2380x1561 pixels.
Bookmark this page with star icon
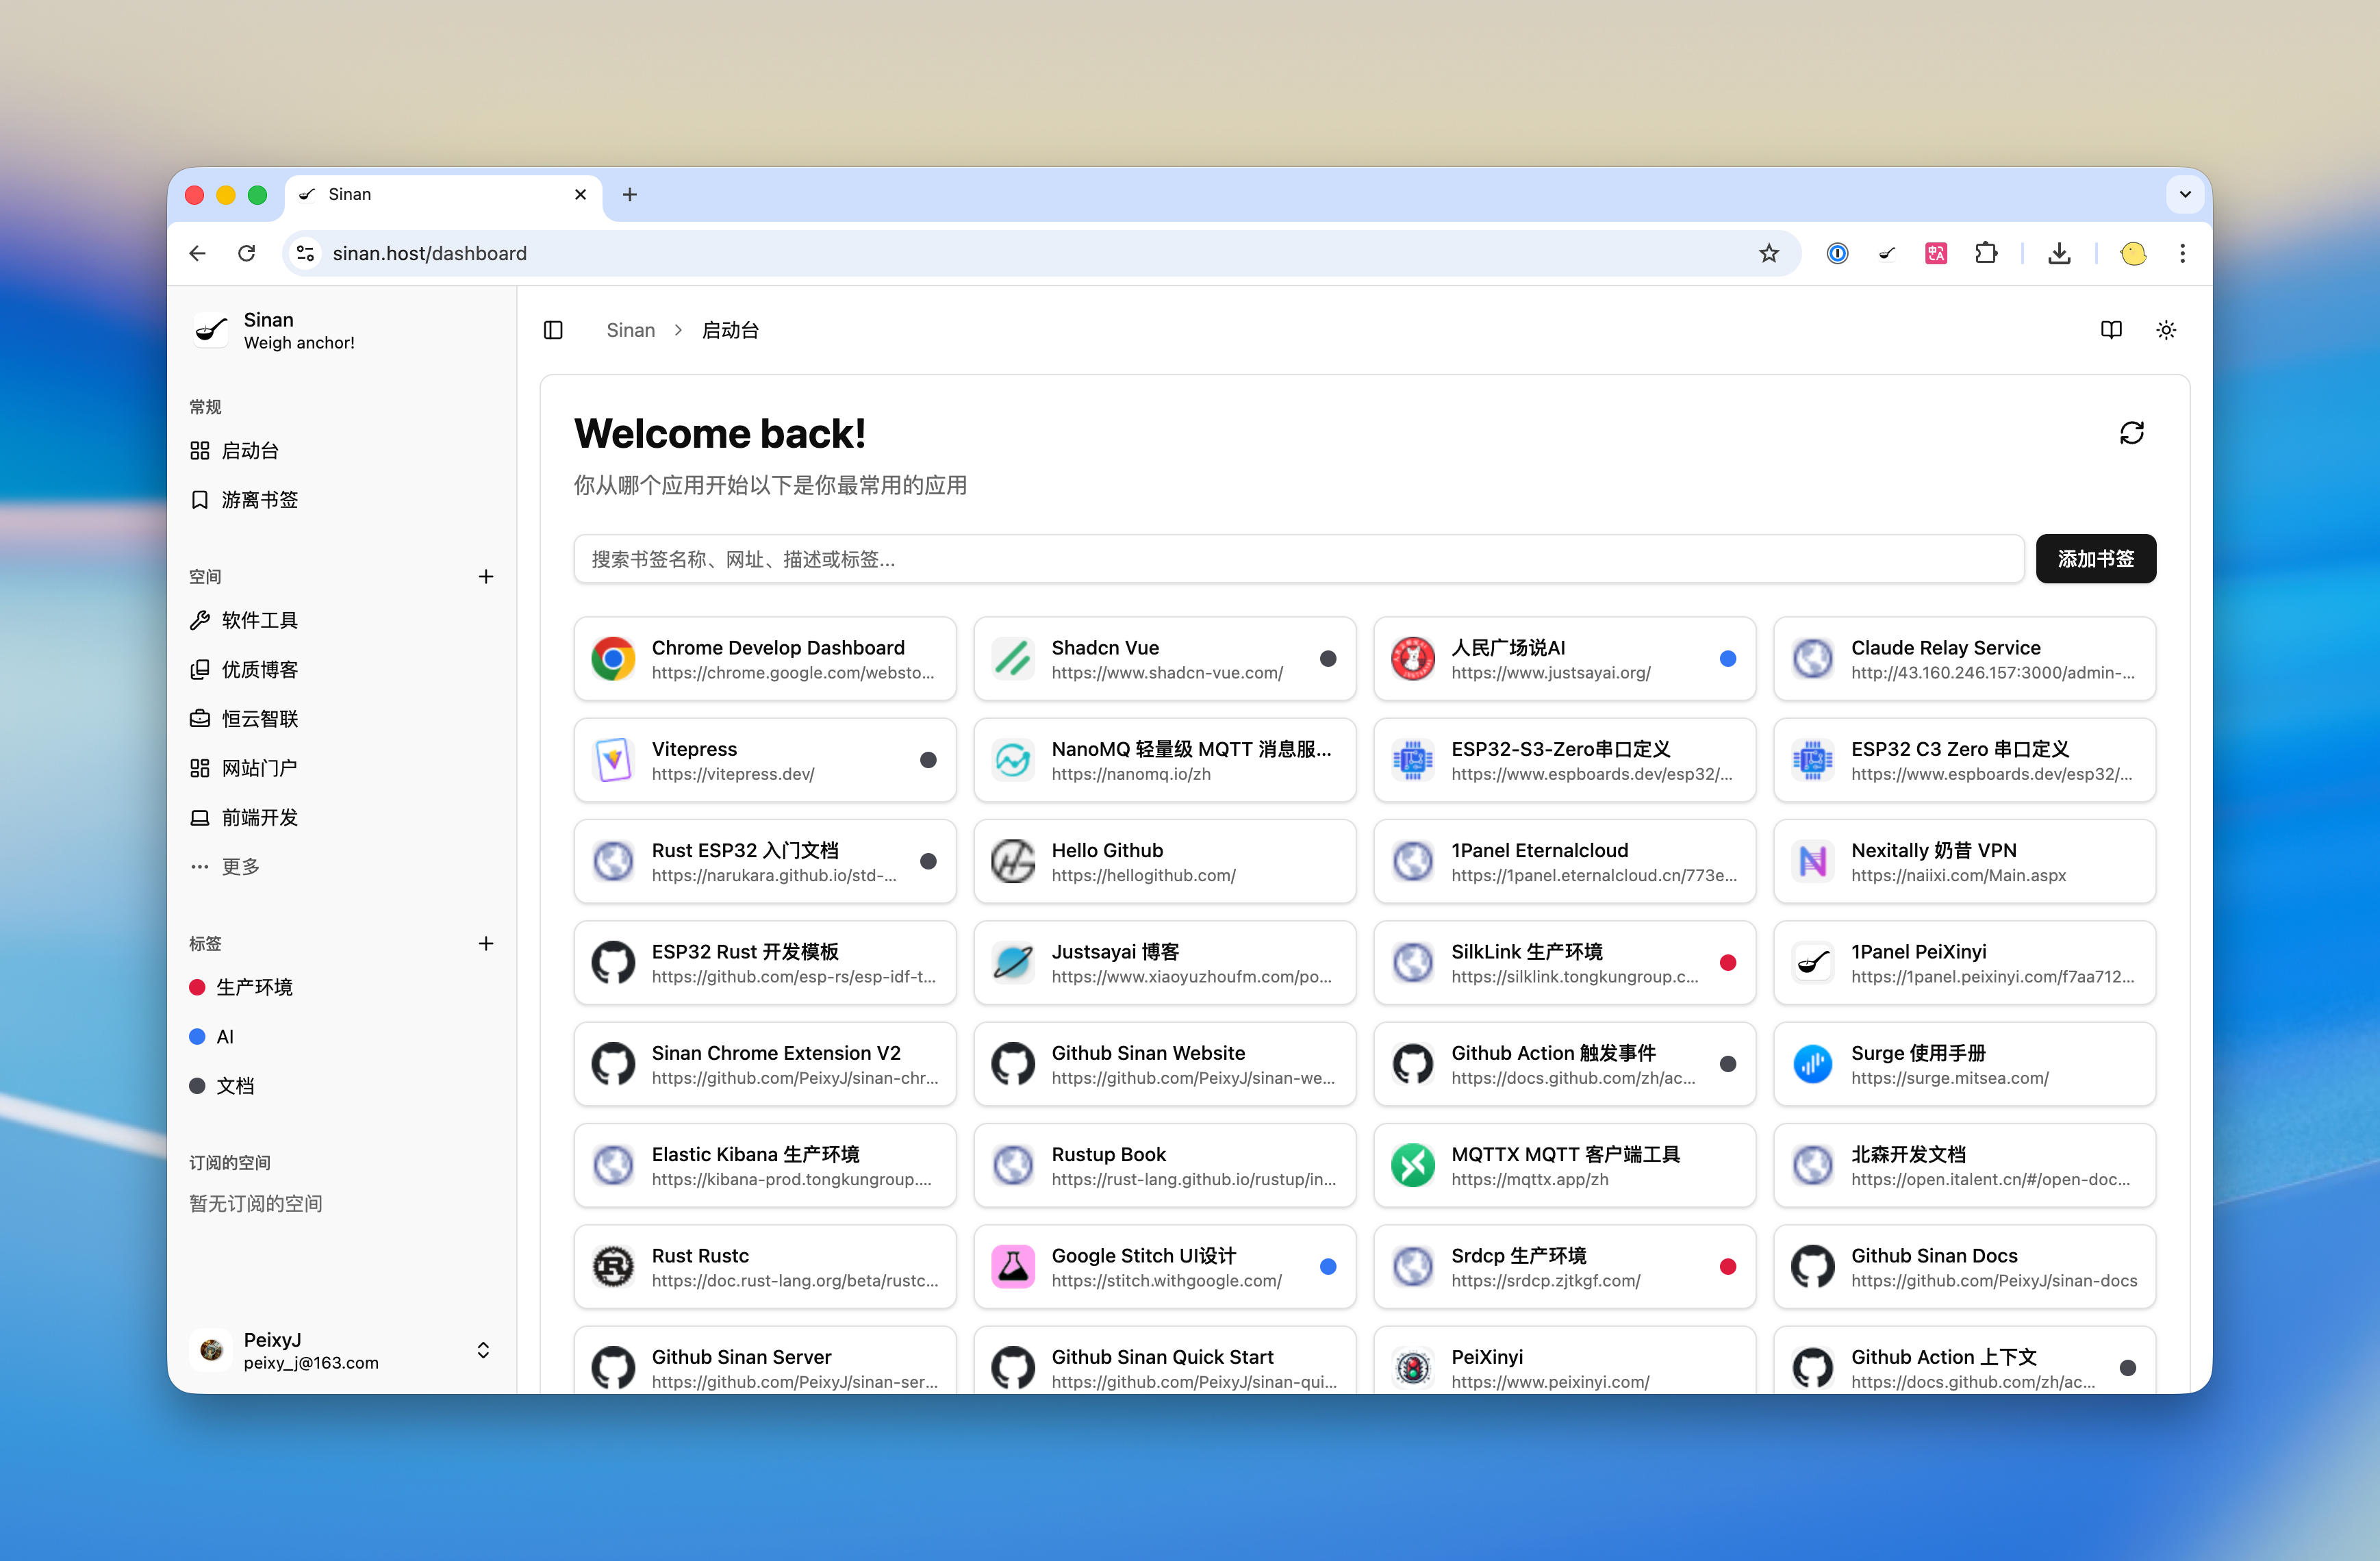click(x=1768, y=253)
